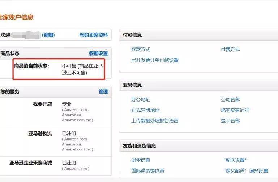This screenshot has width=278, height=182.
Task: Open the 编辑 link beside the welcome name
Action: 48,35
